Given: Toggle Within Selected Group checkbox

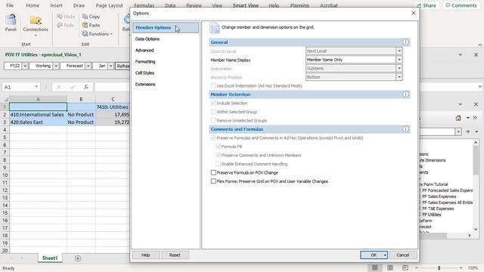Looking at the screenshot, I should coord(213,112).
